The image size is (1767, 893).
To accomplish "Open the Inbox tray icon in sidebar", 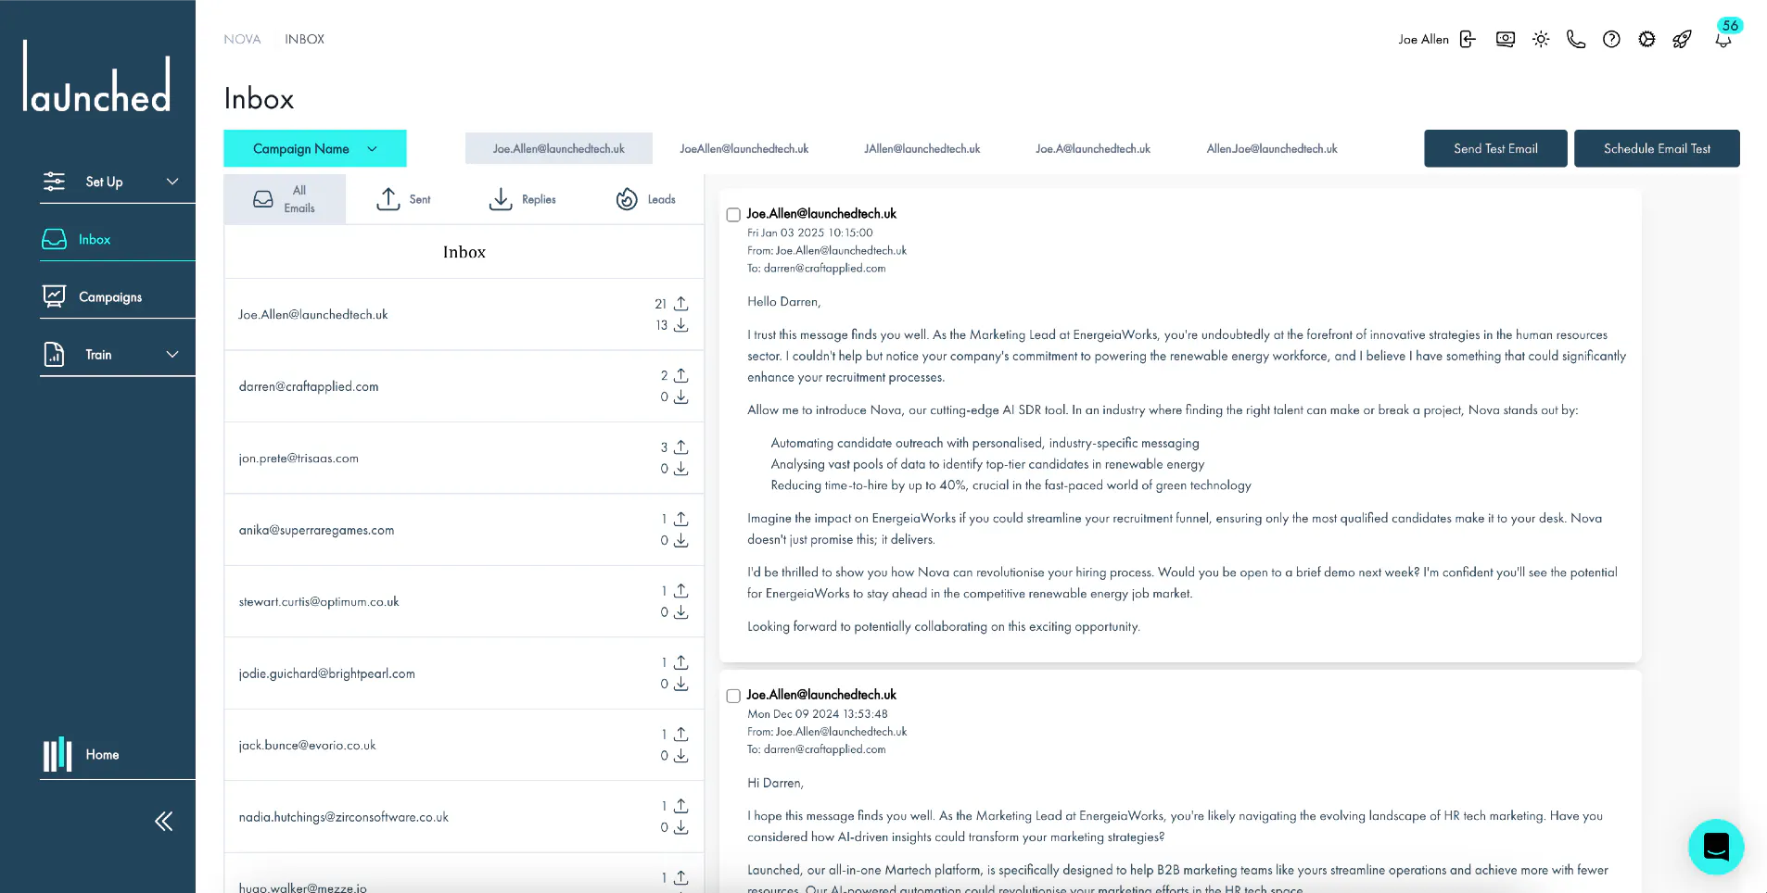I will coord(55,239).
